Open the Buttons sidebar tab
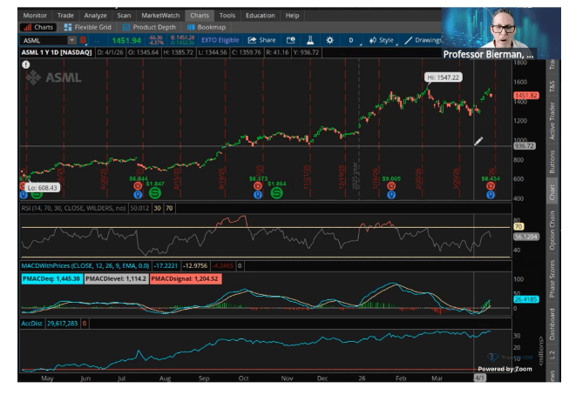569x395 pixels. pyautogui.click(x=552, y=161)
